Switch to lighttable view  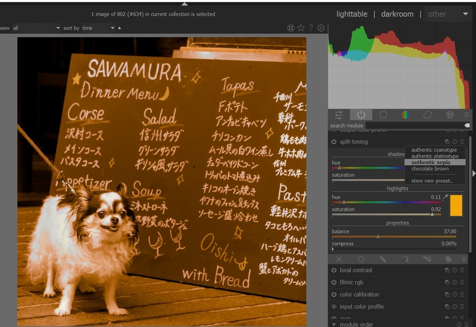352,14
